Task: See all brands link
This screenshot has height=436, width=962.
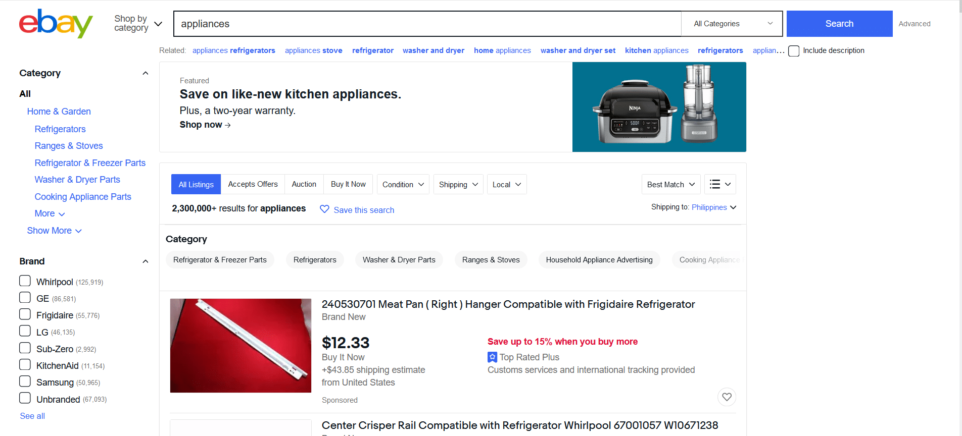Action: click(x=32, y=416)
